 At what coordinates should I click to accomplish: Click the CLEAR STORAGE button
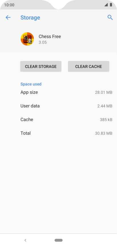tap(41, 67)
